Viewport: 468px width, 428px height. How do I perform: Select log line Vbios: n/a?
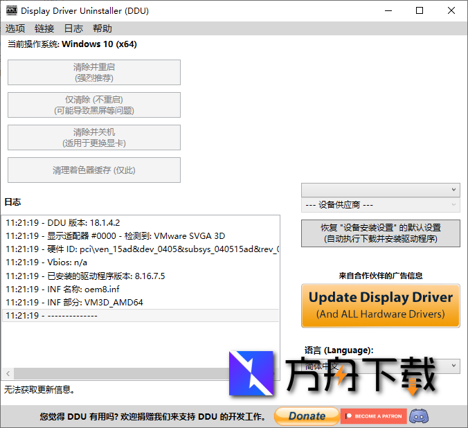[x=141, y=262]
